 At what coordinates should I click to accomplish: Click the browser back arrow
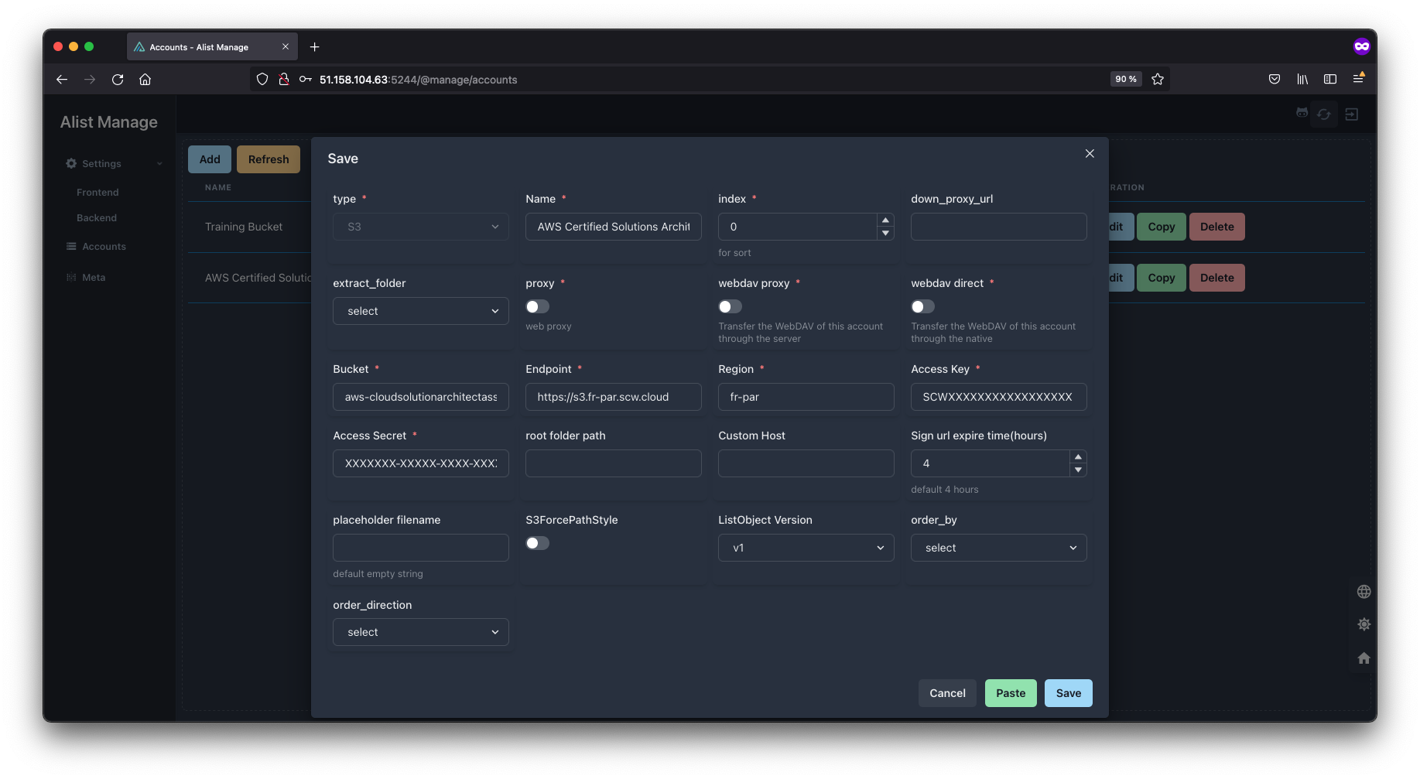click(62, 79)
